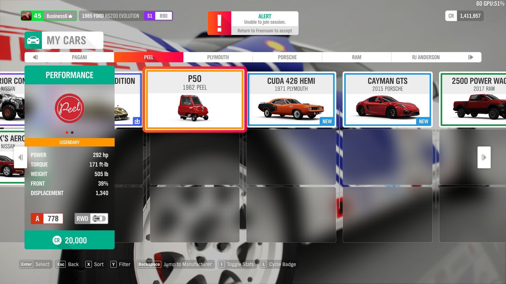Click the CR coin icon beside 20,000

[x=57, y=240]
